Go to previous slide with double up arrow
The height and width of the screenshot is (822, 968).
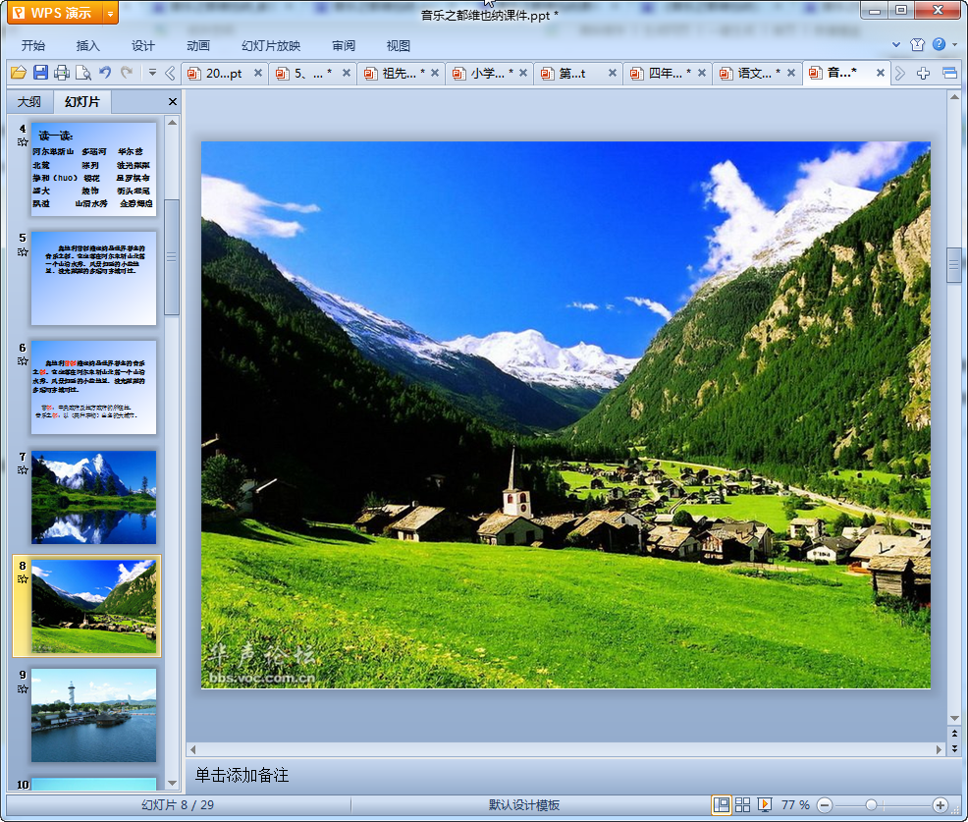[x=954, y=734]
